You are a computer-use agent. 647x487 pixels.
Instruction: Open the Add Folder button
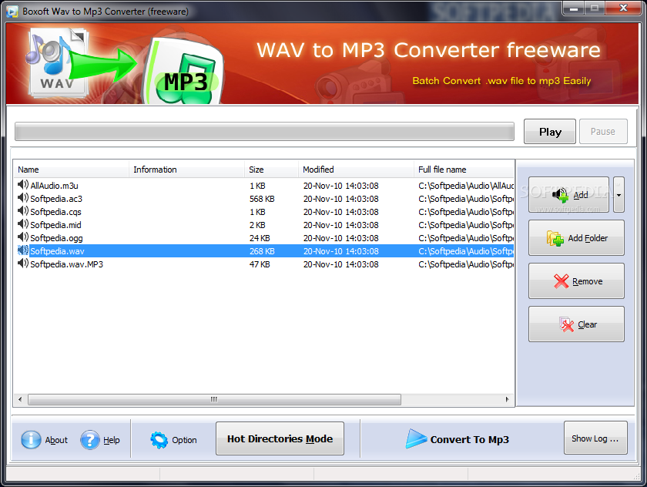pos(576,238)
